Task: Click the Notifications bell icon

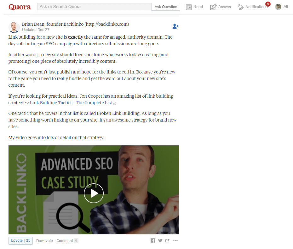Action: [x=241, y=7]
